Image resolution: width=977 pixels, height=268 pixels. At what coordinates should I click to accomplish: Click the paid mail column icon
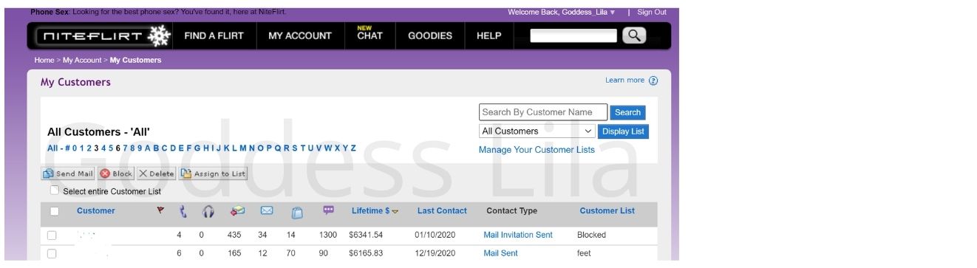(237, 211)
